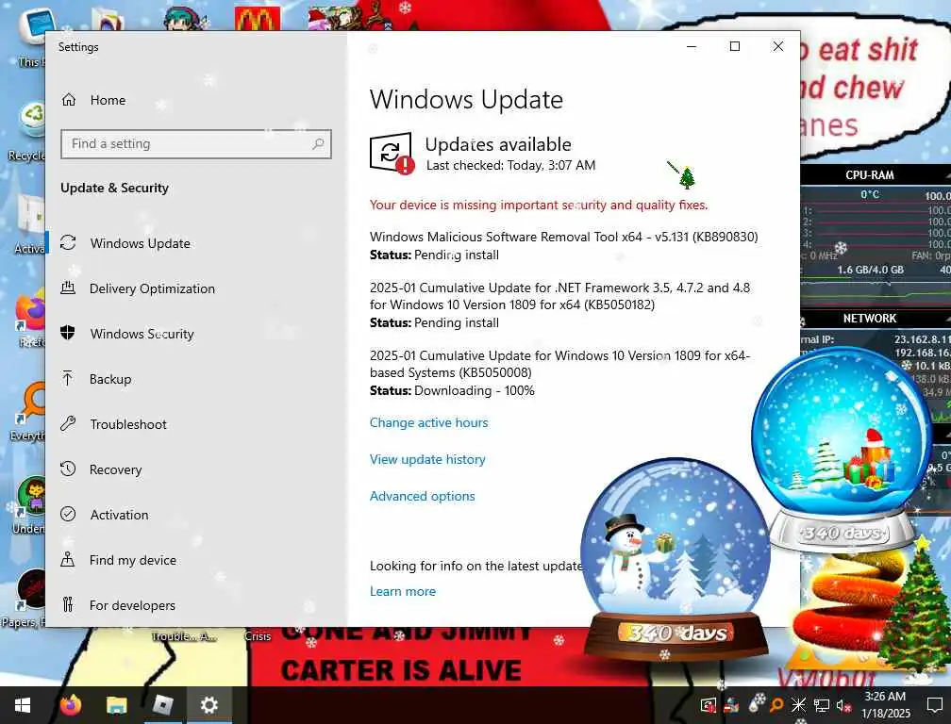
Task: Open the Action Center notifications icon
Action: tap(935, 705)
